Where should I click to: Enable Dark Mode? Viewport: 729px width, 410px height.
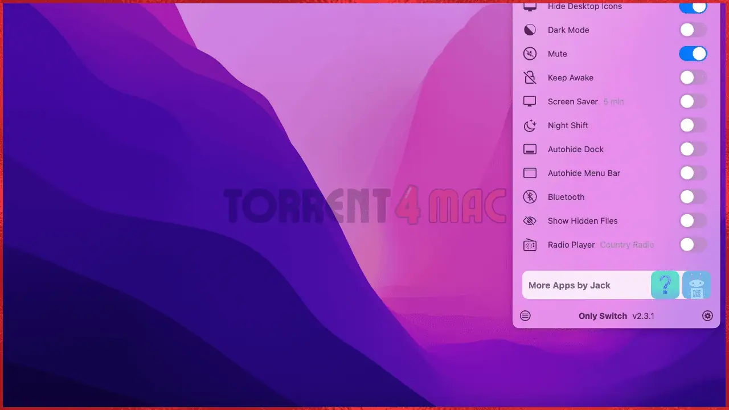coord(693,30)
